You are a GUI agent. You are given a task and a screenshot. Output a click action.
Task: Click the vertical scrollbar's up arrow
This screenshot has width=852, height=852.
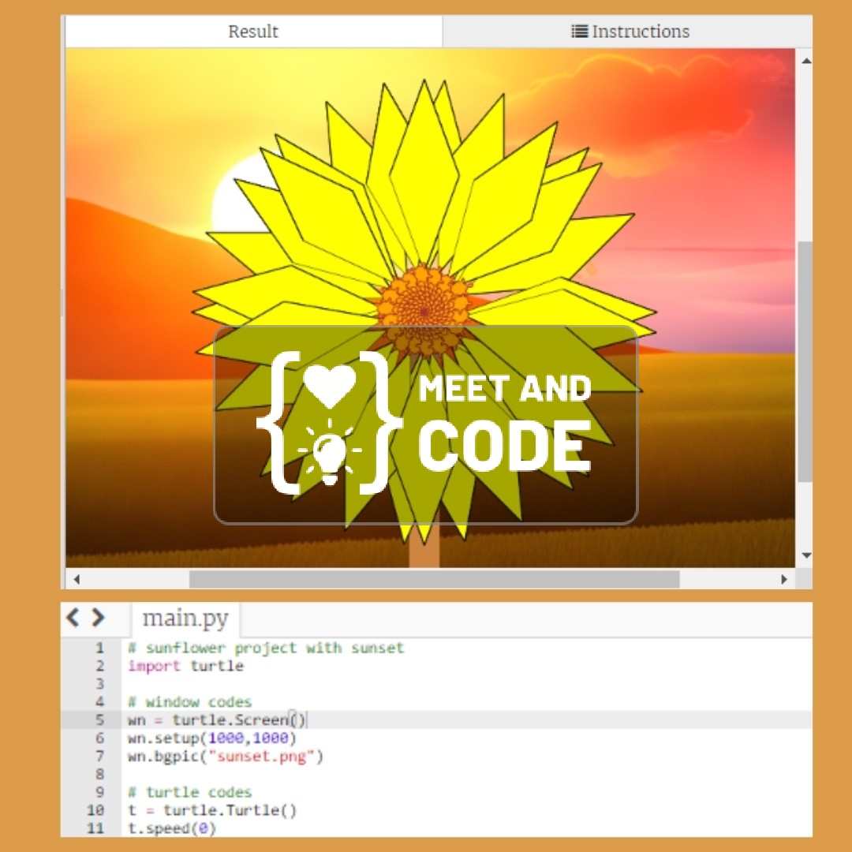point(806,61)
